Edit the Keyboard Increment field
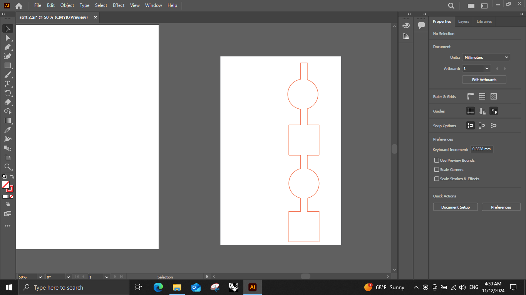This screenshot has height=295, width=526. tap(482, 149)
